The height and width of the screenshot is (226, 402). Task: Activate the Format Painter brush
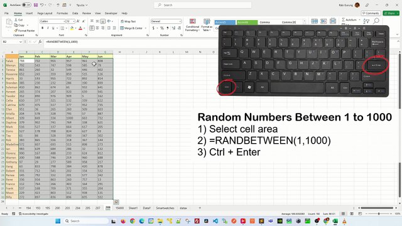tap(24, 31)
